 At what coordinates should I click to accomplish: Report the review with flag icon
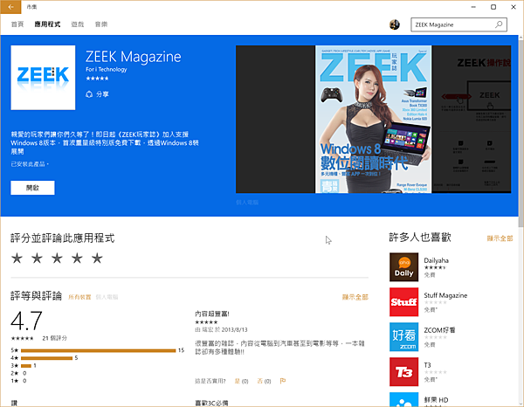pyautogui.click(x=283, y=381)
